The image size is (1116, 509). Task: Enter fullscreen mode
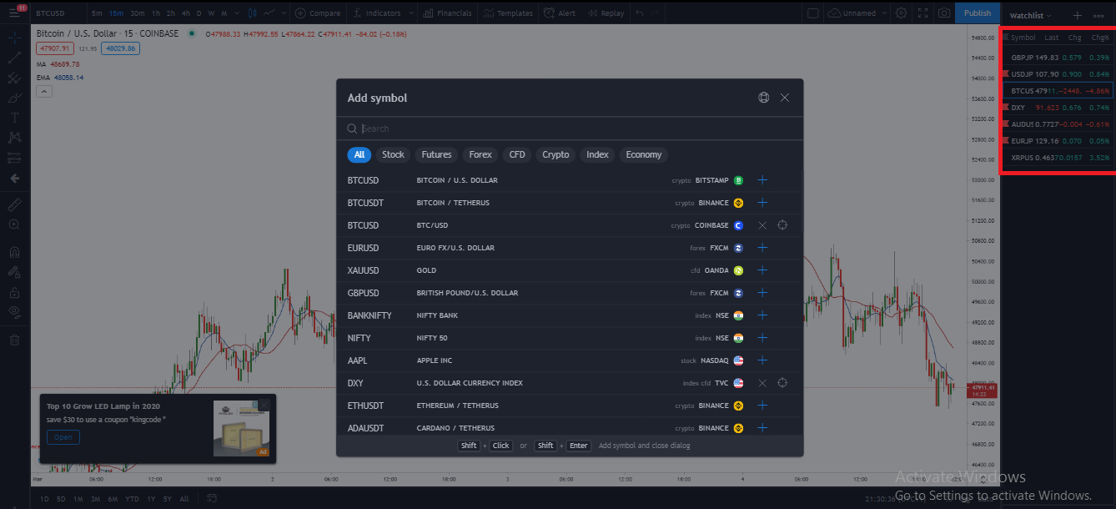pyautogui.click(x=922, y=13)
